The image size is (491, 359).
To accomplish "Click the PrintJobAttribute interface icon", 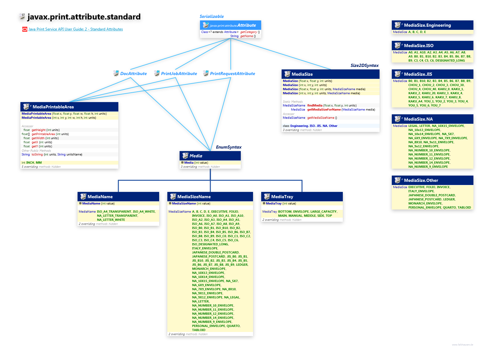I will pyautogui.click(x=157, y=73).
